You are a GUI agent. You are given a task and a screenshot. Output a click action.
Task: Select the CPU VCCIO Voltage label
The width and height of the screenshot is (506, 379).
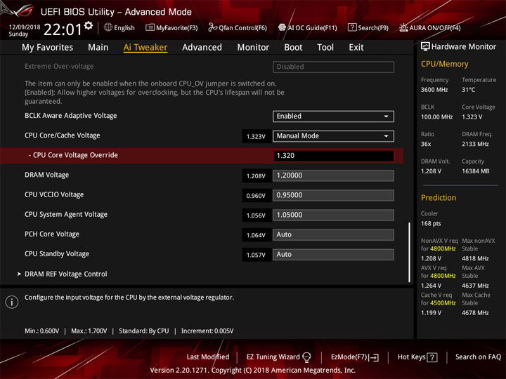[x=54, y=194]
